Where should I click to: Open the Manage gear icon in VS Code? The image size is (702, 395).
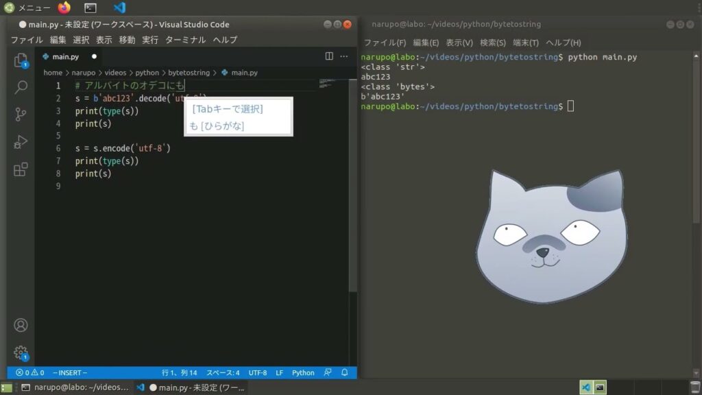[x=21, y=352]
